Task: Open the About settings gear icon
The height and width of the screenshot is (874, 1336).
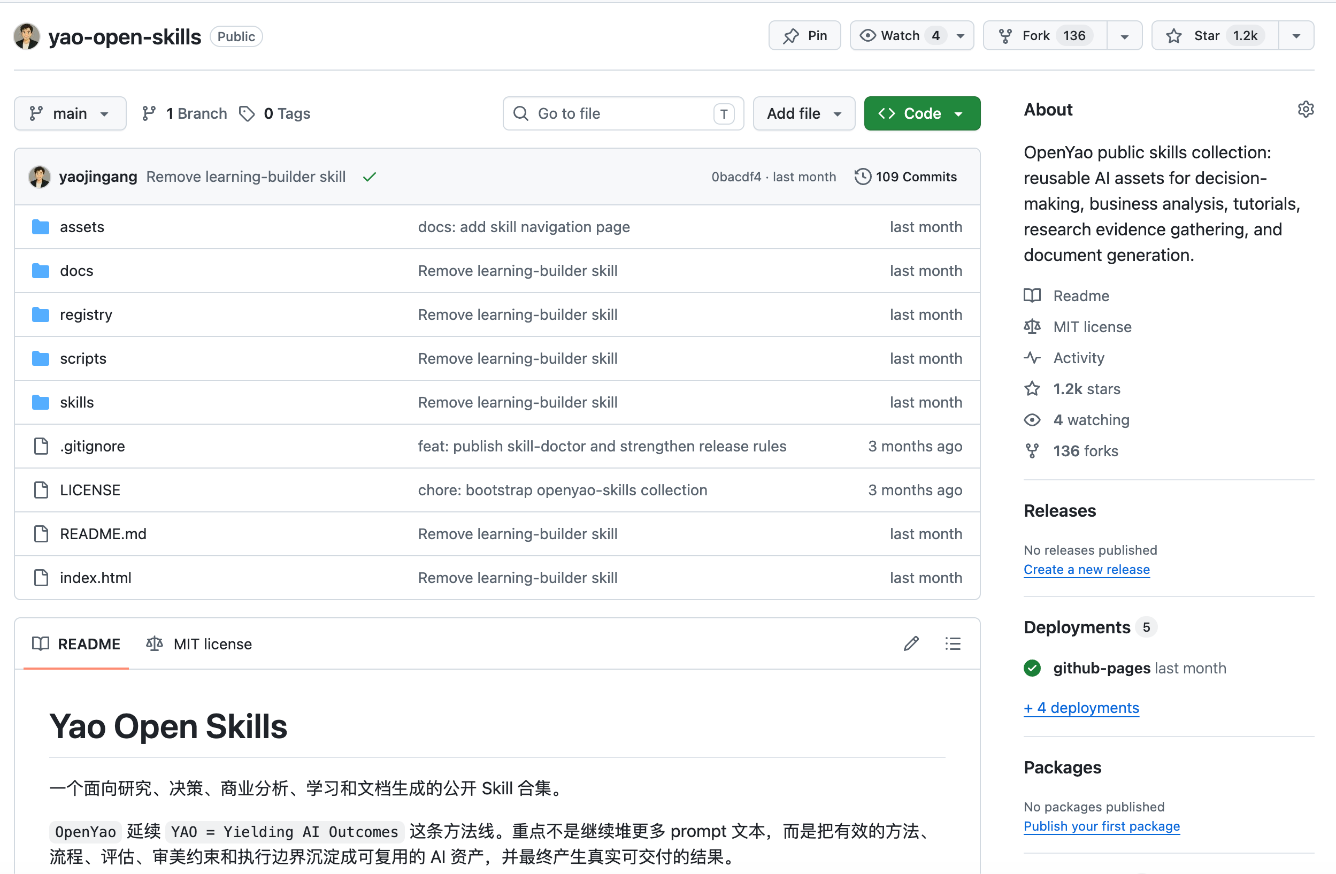Action: tap(1305, 110)
